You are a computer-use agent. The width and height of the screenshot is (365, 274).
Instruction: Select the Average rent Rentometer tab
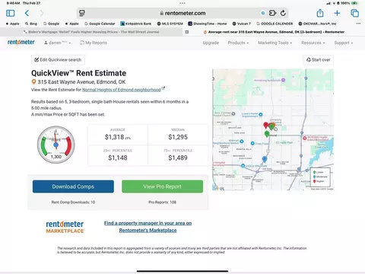pos(274,32)
